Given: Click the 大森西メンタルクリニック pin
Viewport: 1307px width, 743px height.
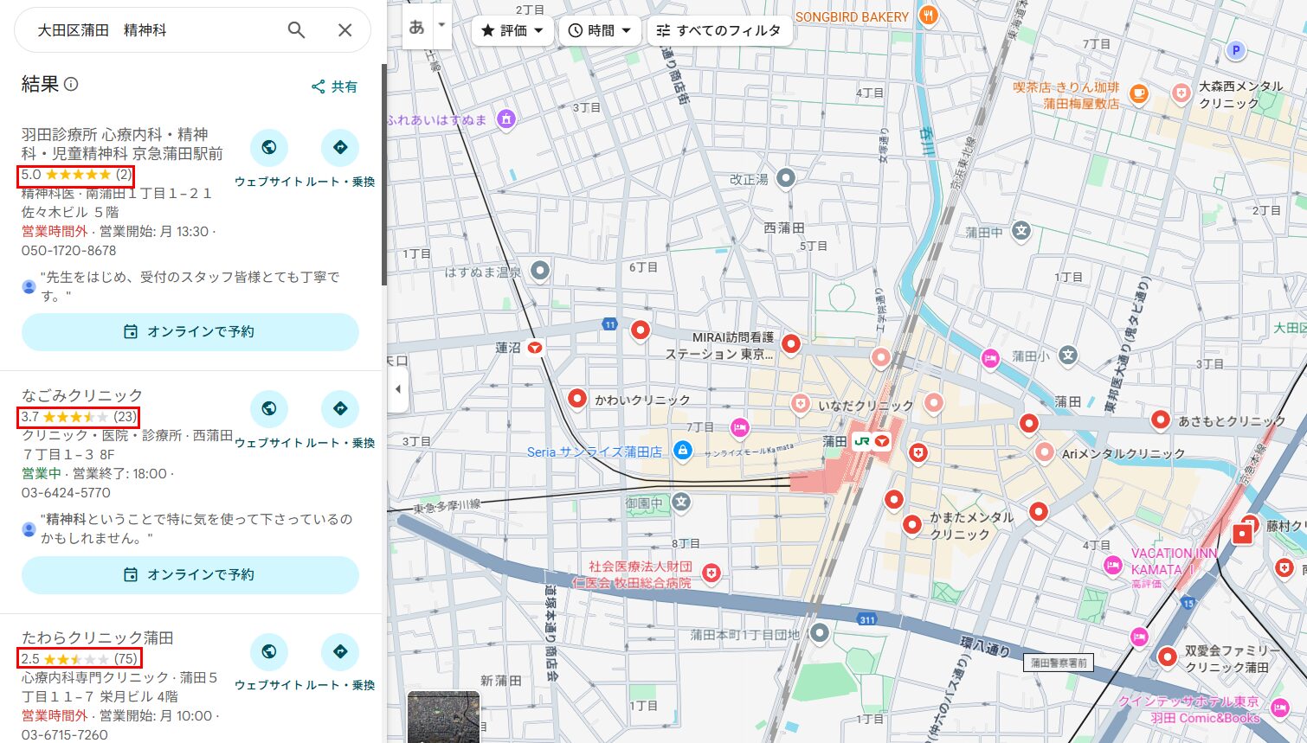Looking at the screenshot, I should (1181, 93).
